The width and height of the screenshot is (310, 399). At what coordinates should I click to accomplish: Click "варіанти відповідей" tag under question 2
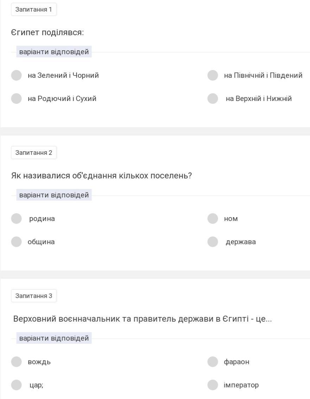[54, 195]
